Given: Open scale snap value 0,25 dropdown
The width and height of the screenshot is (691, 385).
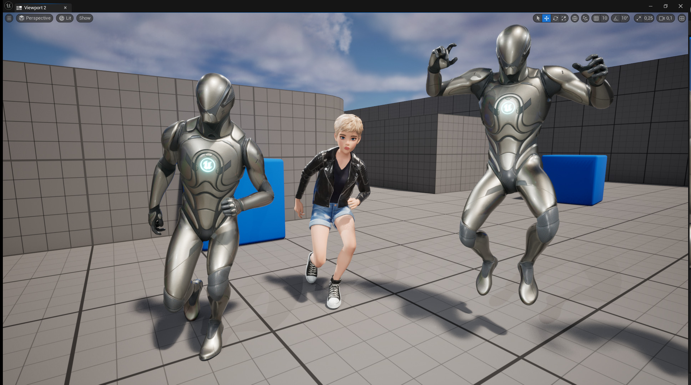Looking at the screenshot, I should [649, 18].
